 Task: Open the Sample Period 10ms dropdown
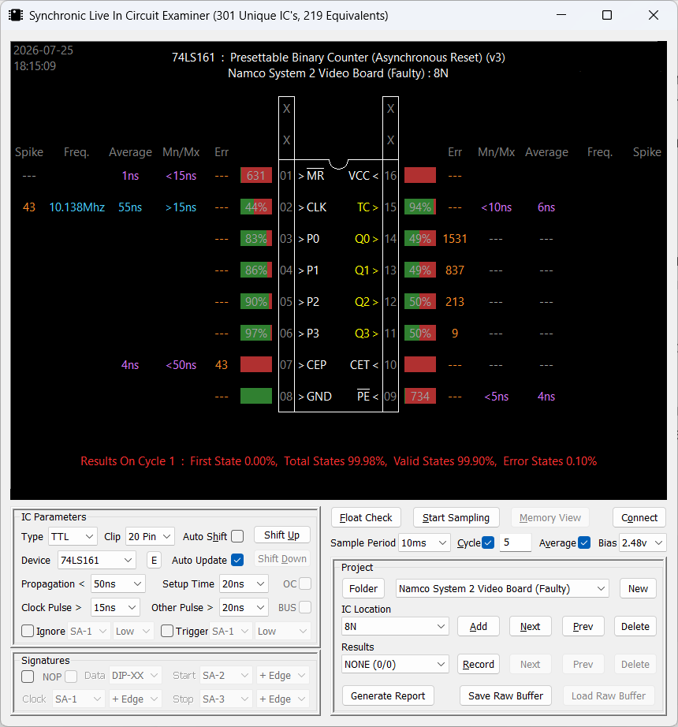coord(424,542)
